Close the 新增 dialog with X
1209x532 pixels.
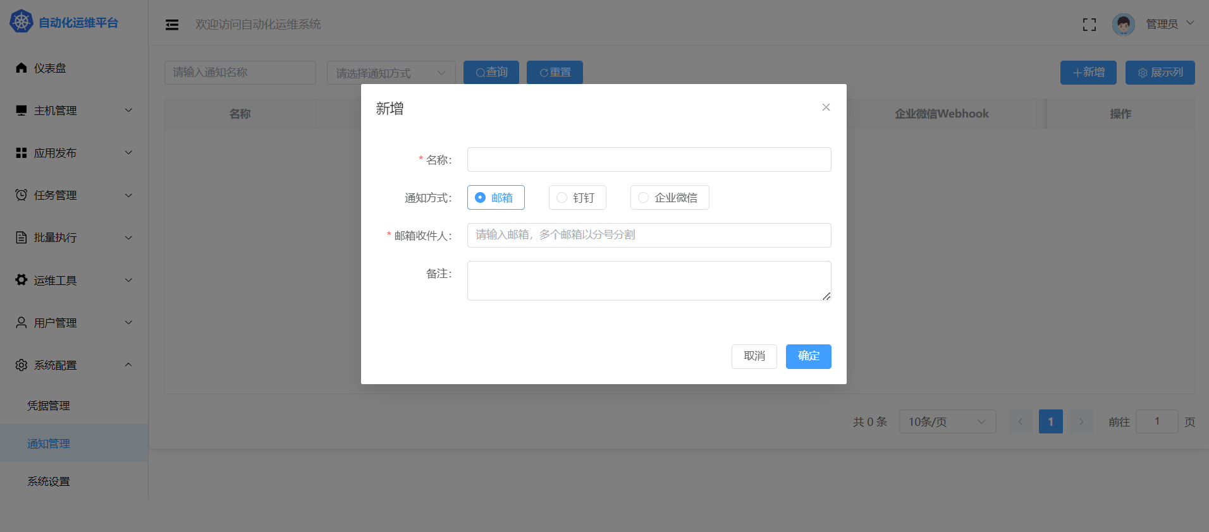826,107
